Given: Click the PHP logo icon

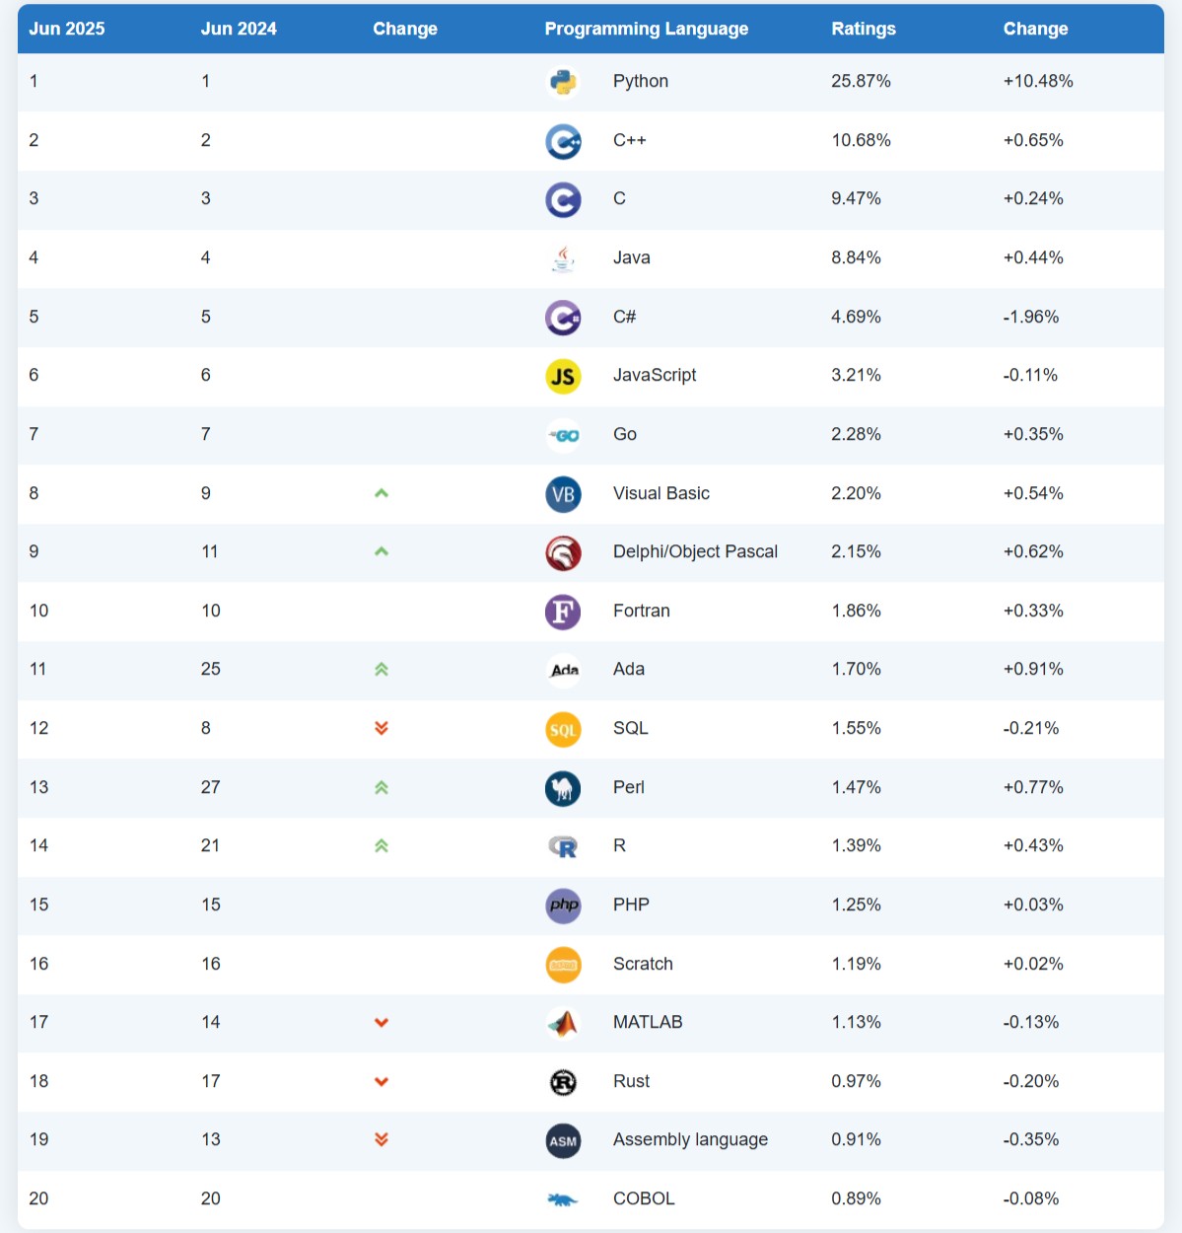Looking at the screenshot, I should [563, 906].
